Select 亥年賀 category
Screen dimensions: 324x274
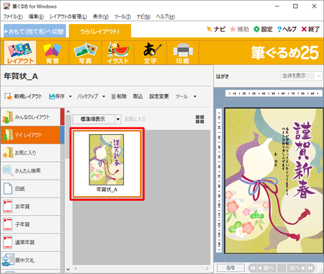click(30, 207)
